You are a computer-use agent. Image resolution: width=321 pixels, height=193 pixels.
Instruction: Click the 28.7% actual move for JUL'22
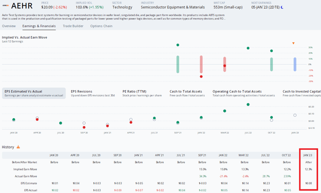266,176
